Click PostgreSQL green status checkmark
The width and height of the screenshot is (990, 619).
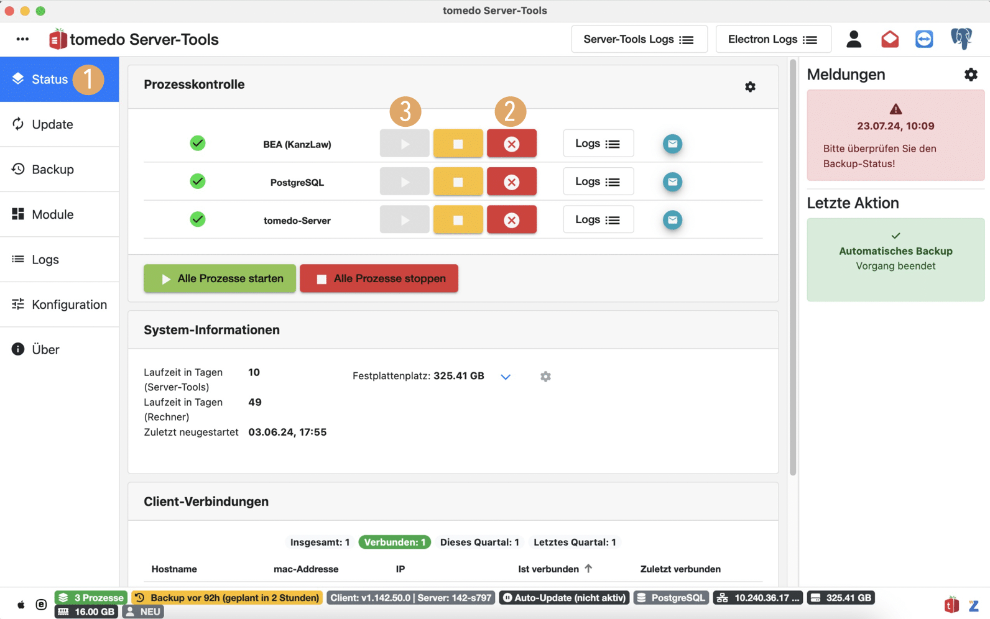point(198,181)
